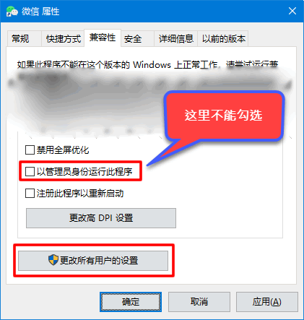Open 更改高 DPI 设置
This screenshot has height=320, width=304.
click(x=101, y=218)
